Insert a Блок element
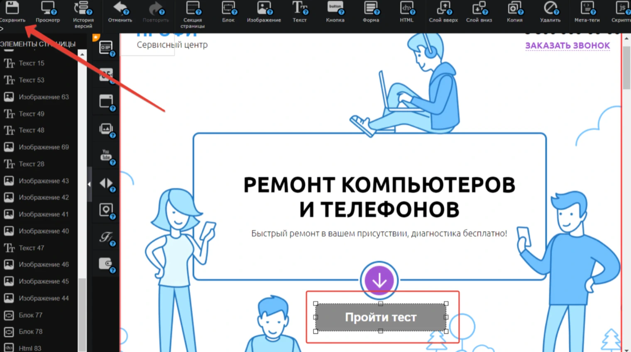The image size is (631, 352). (228, 12)
